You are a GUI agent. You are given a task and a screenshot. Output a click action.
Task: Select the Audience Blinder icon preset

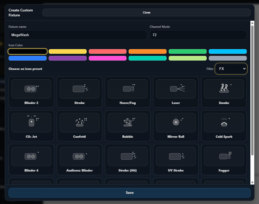click(x=79, y=160)
